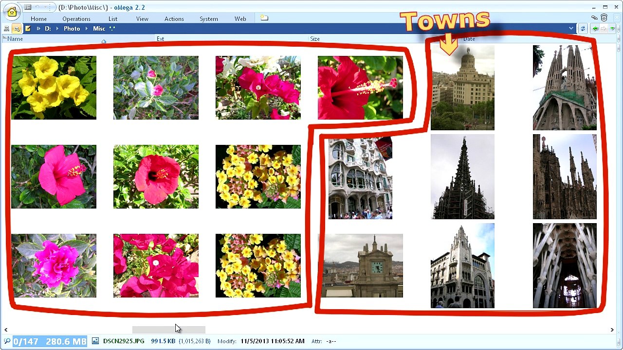Click the magnifier icon in the status bar
The height and width of the screenshot is (350, 623).
coord(7,341)
